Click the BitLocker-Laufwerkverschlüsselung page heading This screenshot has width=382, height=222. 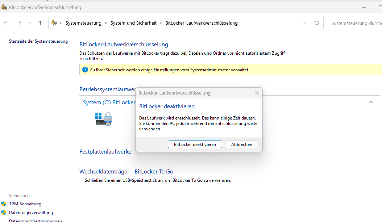coord(124,45)
